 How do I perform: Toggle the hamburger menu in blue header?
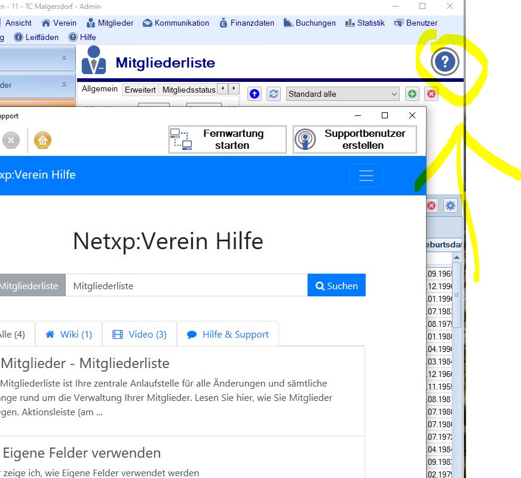click(366, 176)
